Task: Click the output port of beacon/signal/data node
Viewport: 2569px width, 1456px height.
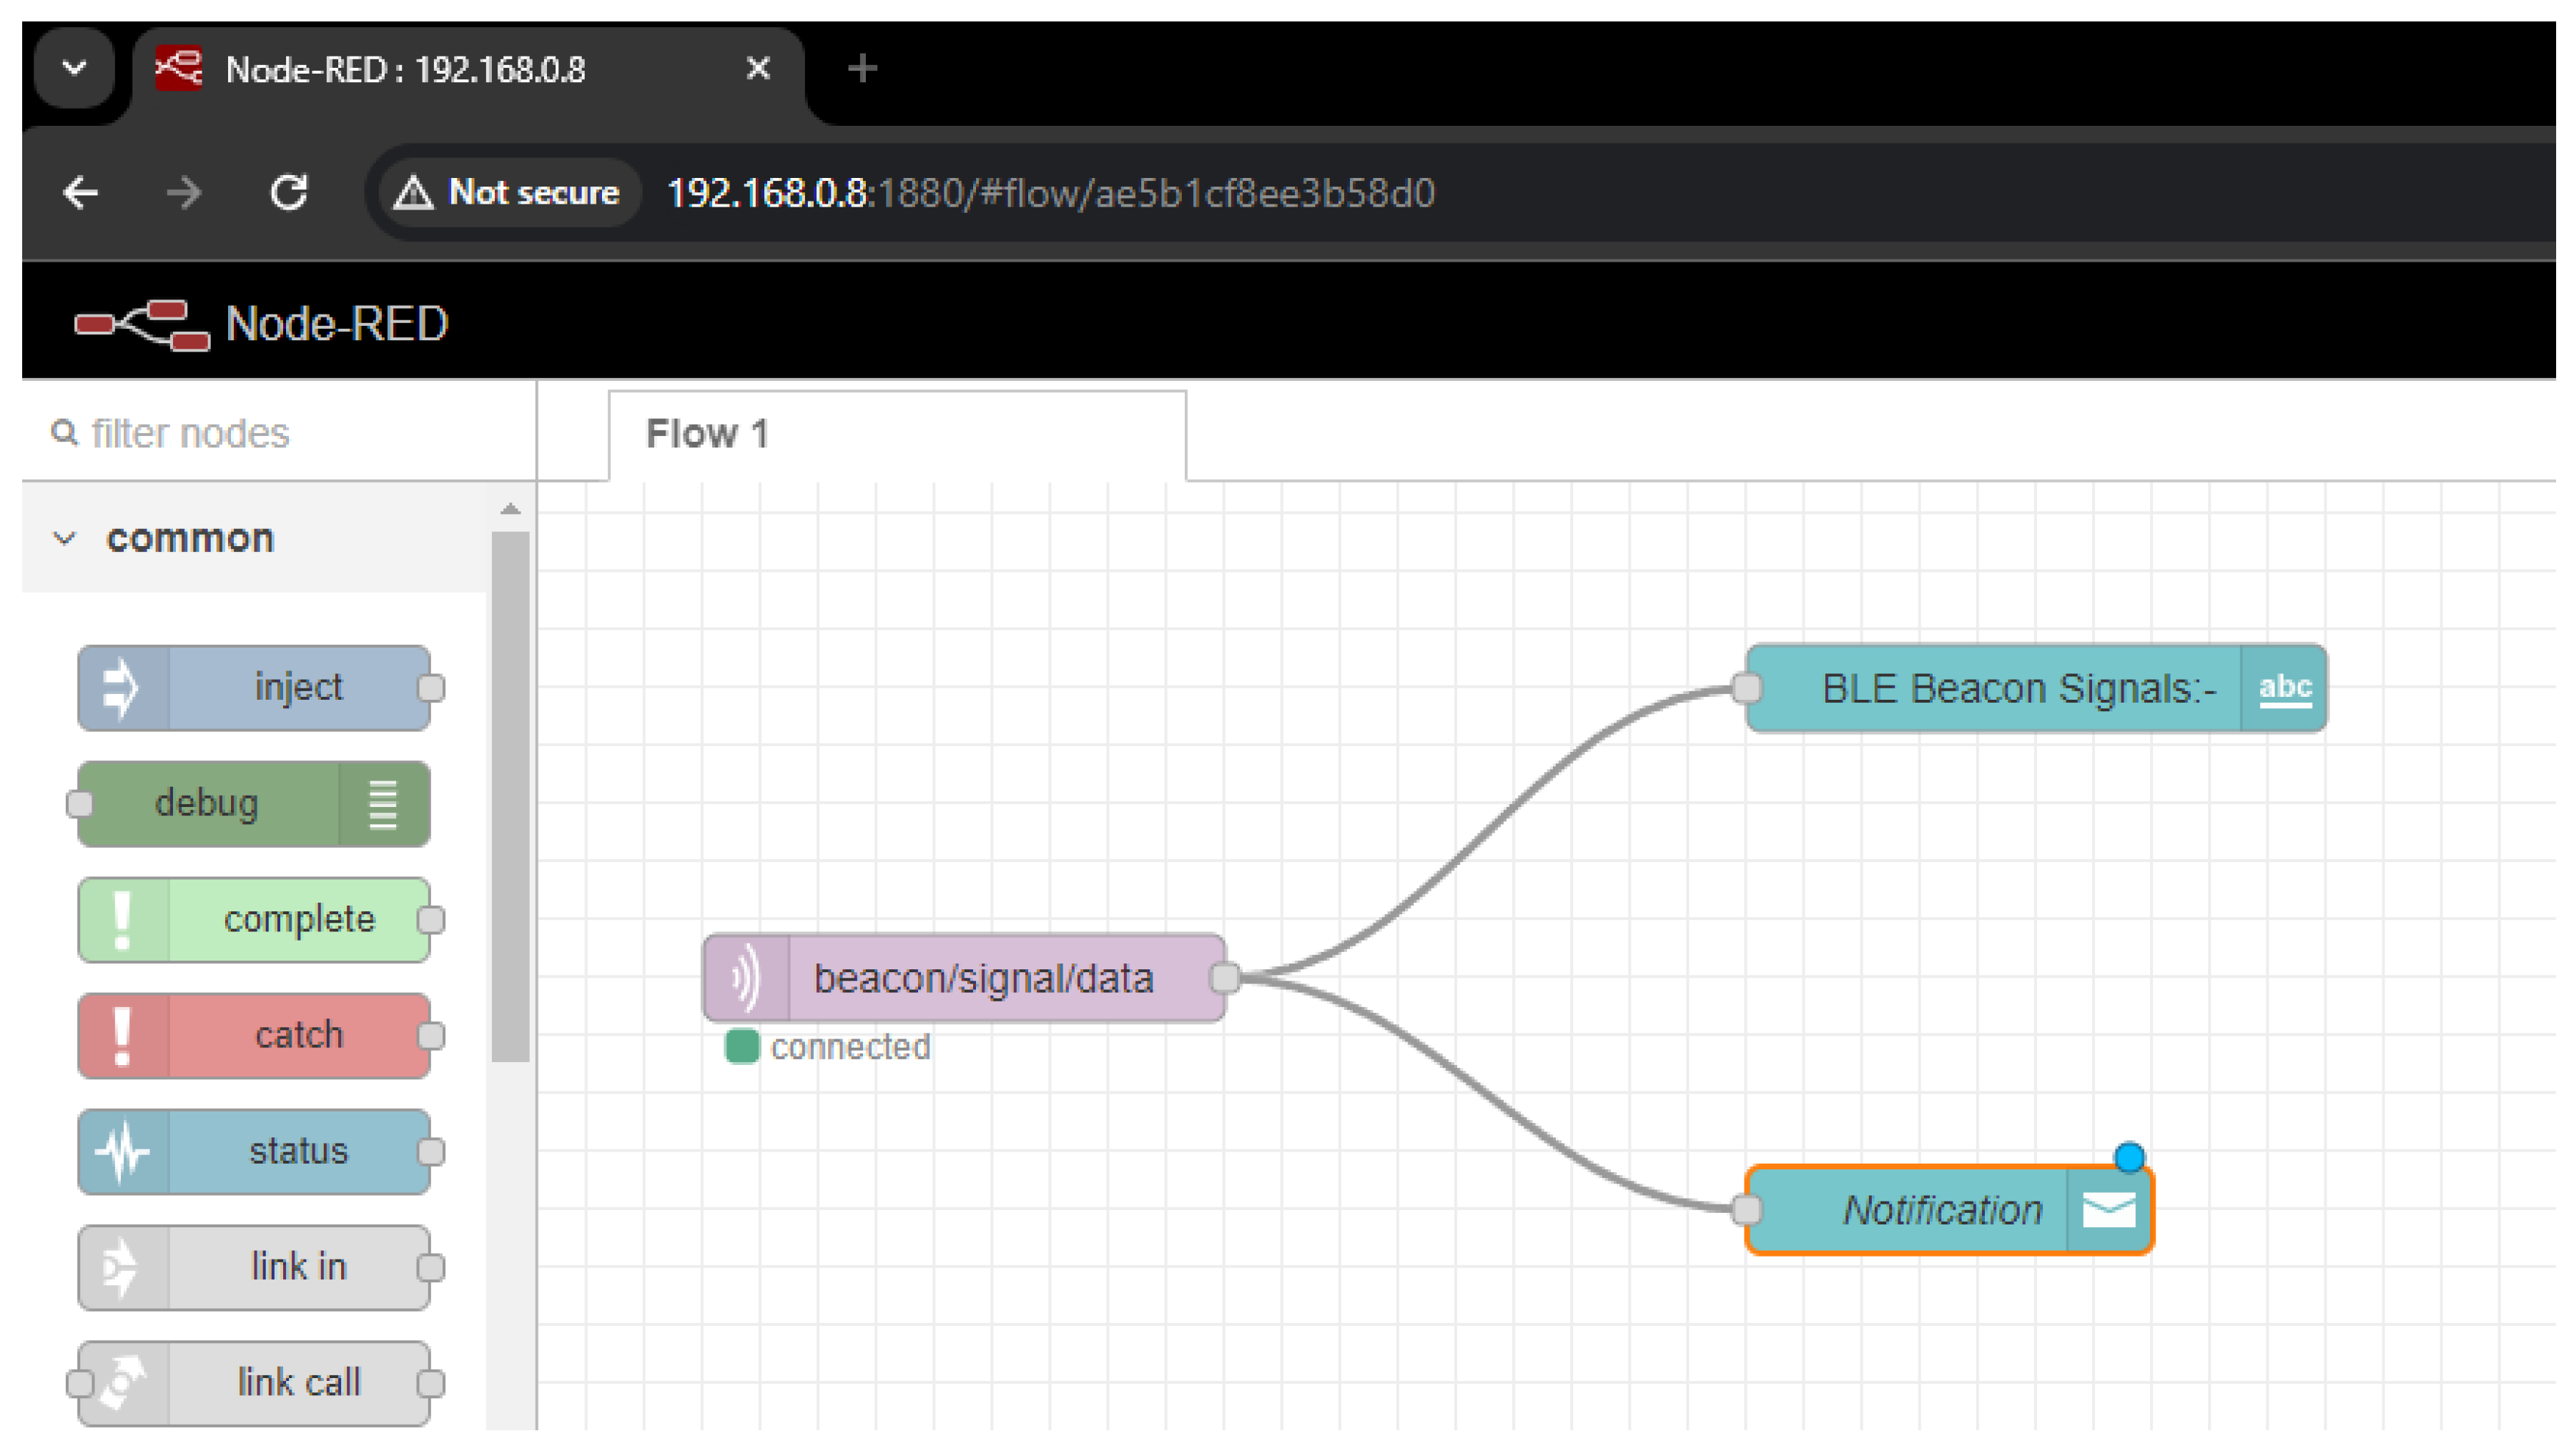Action: click(x=1224, y=979)
